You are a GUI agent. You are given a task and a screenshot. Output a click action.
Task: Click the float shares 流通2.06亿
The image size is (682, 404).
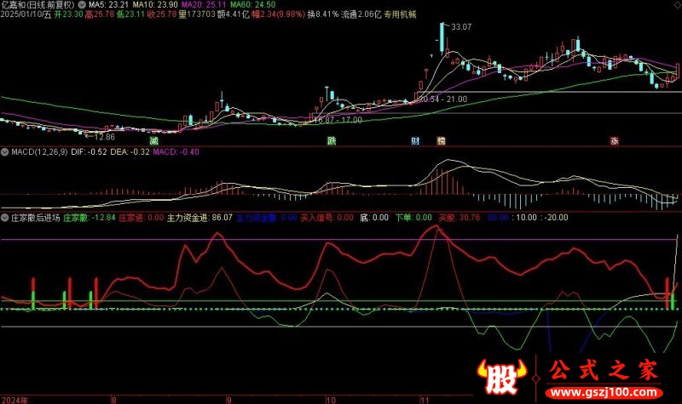tap(361, 14)
